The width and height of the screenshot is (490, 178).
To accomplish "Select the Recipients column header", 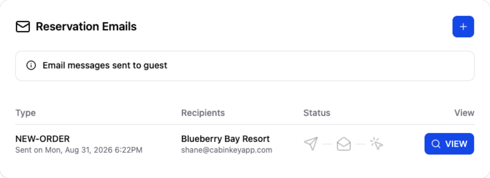I will (203, 113).
